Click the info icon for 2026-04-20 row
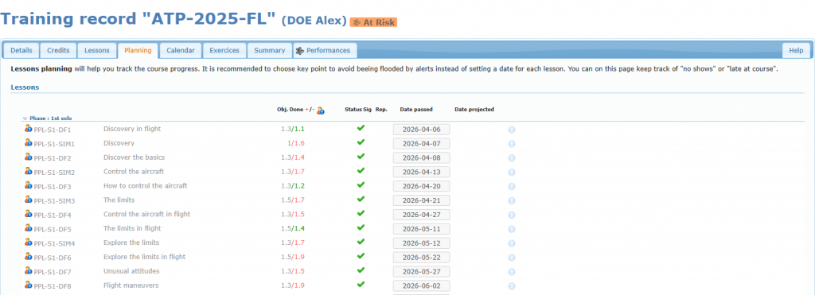 point(512,186)
